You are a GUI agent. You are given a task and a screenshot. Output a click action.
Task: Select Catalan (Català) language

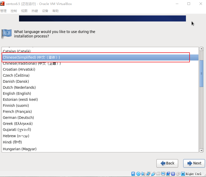(100, 51)
